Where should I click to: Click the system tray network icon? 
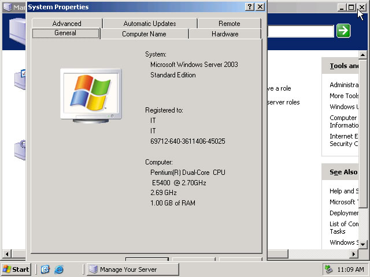(329, 269)
